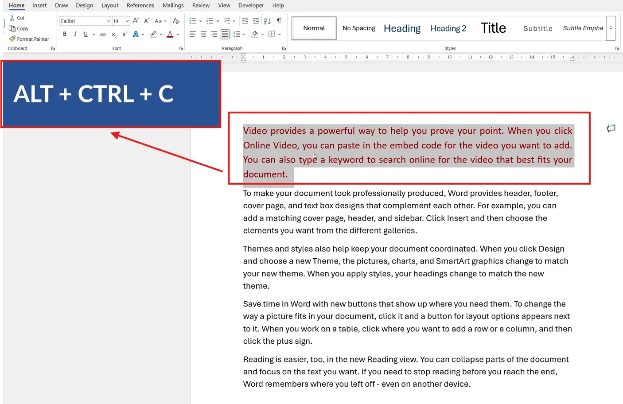Apply superscript formatting
Viewport: 623px width, 404px height.
(125, 34)
